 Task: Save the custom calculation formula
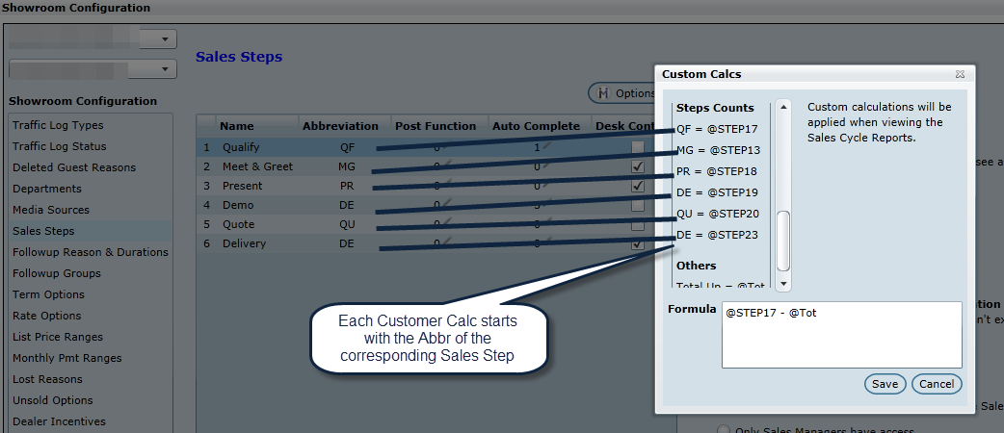click(x=885, y=384)
